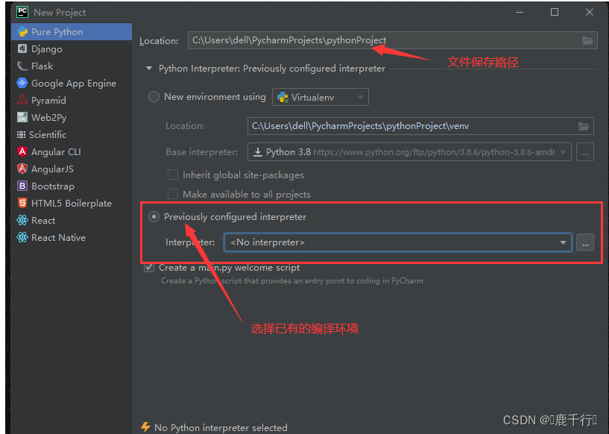Screen dimensions: 609x434
Task: Enable Inherit global site-packages checkbox
Action: (173, 174)
